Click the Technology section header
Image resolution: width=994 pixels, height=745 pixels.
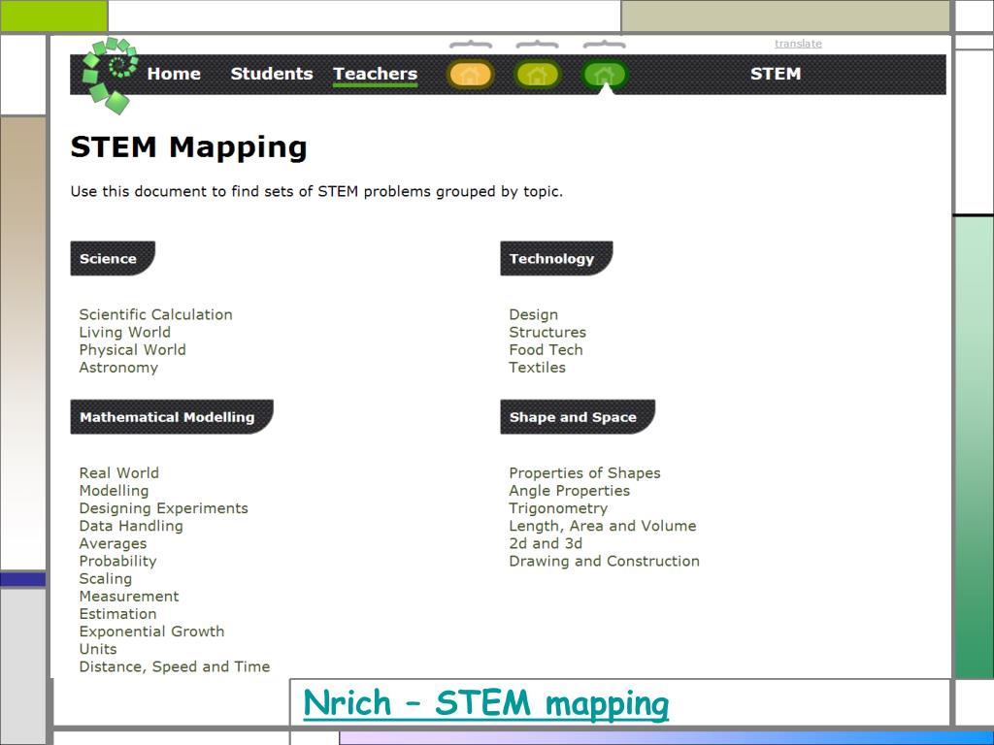556,258
